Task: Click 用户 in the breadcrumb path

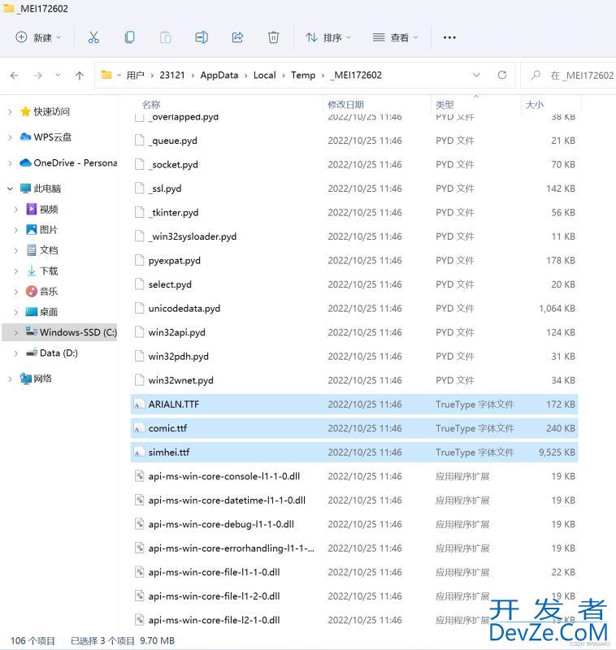Action: 135,76
